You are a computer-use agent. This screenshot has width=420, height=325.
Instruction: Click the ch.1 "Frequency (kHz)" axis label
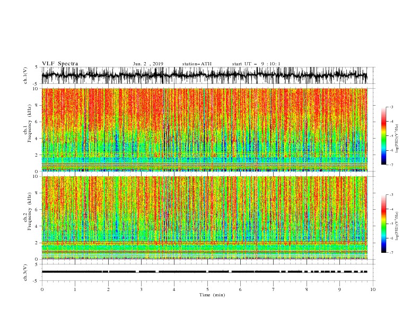click(x=30, y=124)
